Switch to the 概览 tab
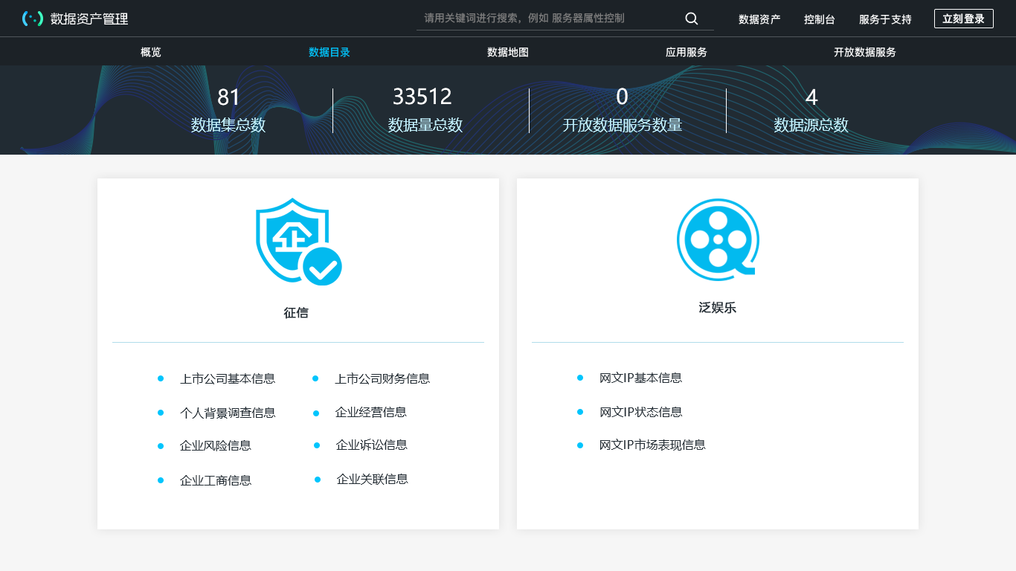This screenshot has width=1016, height=571. [x=151, y=52]
